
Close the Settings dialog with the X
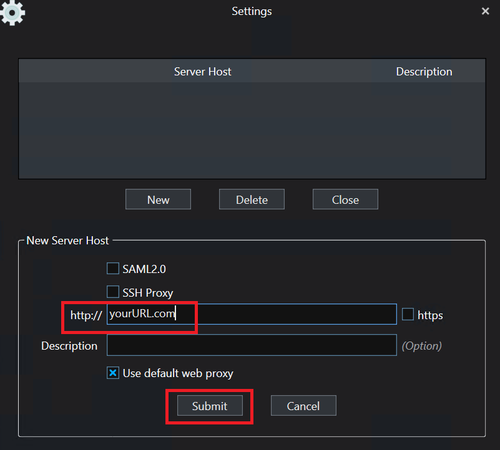[485, 11]
